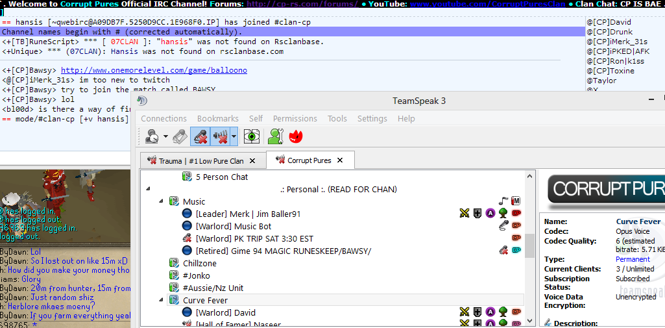Click orange tag badge on PK TRIP row
The width and height of the screenshot is (665, 328).
516,238
